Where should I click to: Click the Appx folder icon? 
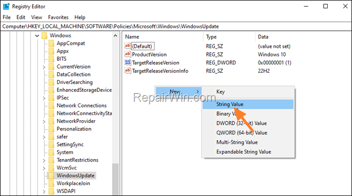coord(52,51)
